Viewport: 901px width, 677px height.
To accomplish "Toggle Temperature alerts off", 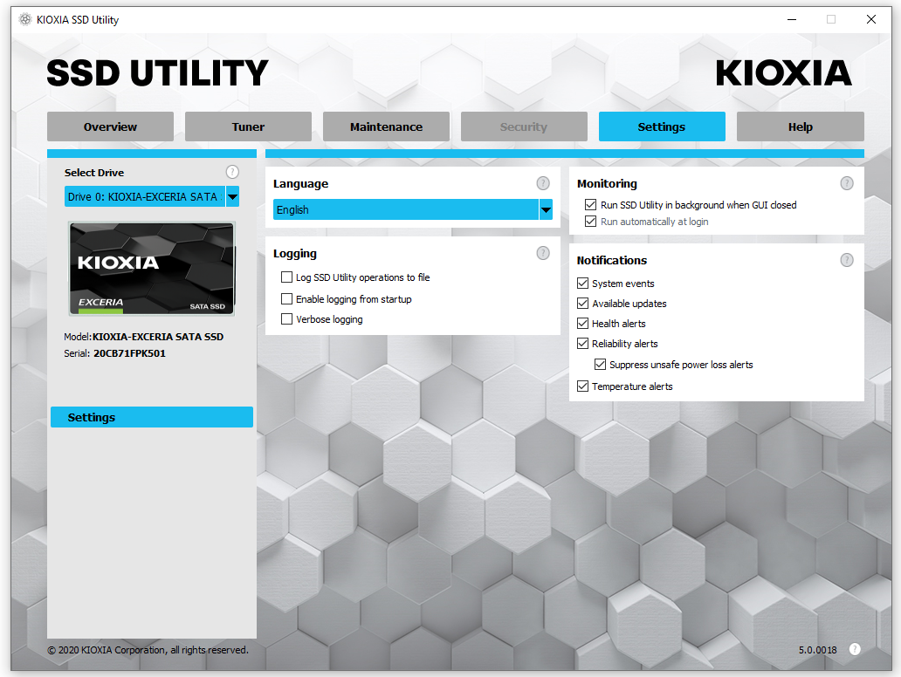I will (582, 386).
